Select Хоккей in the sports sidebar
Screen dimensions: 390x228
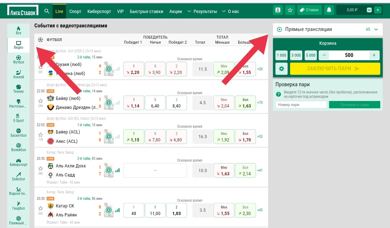[18, 73]
